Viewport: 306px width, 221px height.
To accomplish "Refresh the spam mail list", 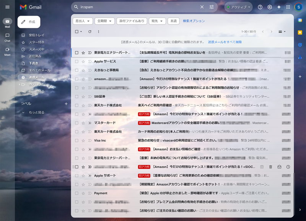I will (x=90, y=32).
